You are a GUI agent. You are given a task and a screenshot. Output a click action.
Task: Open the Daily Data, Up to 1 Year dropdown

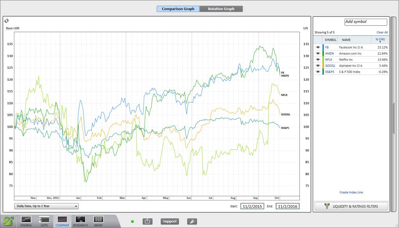click(46, 206)
